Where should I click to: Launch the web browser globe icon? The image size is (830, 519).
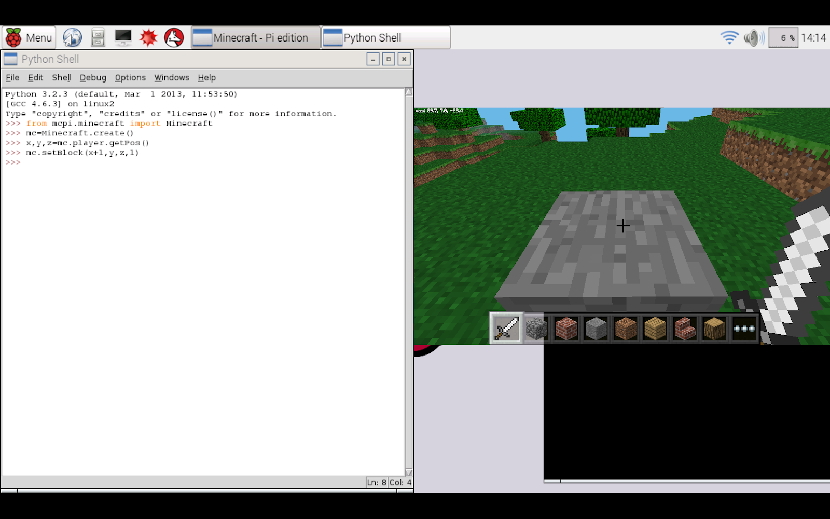pyautogui.click(x=72, y=38)
